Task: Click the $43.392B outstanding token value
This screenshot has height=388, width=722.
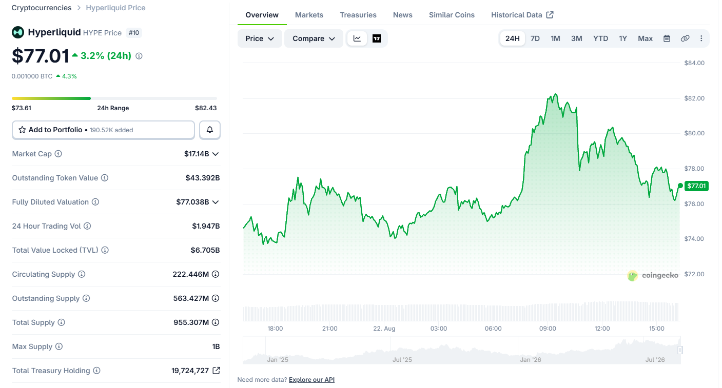Action: pos(203,178)
